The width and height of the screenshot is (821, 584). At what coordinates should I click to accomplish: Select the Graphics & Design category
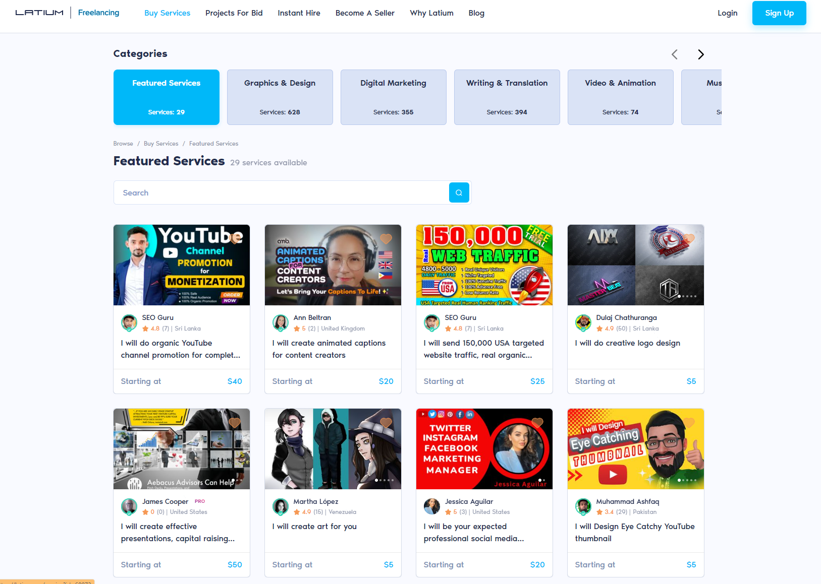[x=280, y=97]
